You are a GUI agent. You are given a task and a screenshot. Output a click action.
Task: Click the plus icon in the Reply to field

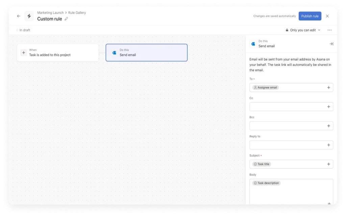[328, 145]
